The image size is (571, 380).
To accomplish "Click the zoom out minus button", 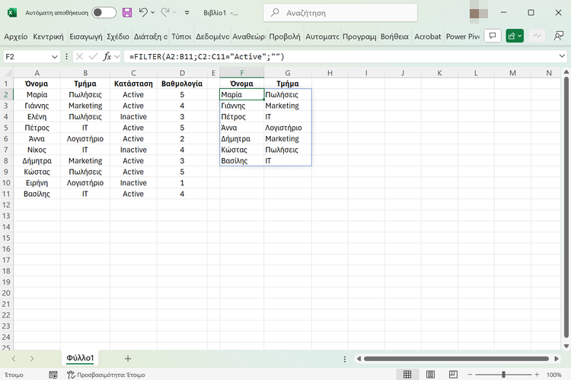I will click(470, 375).
